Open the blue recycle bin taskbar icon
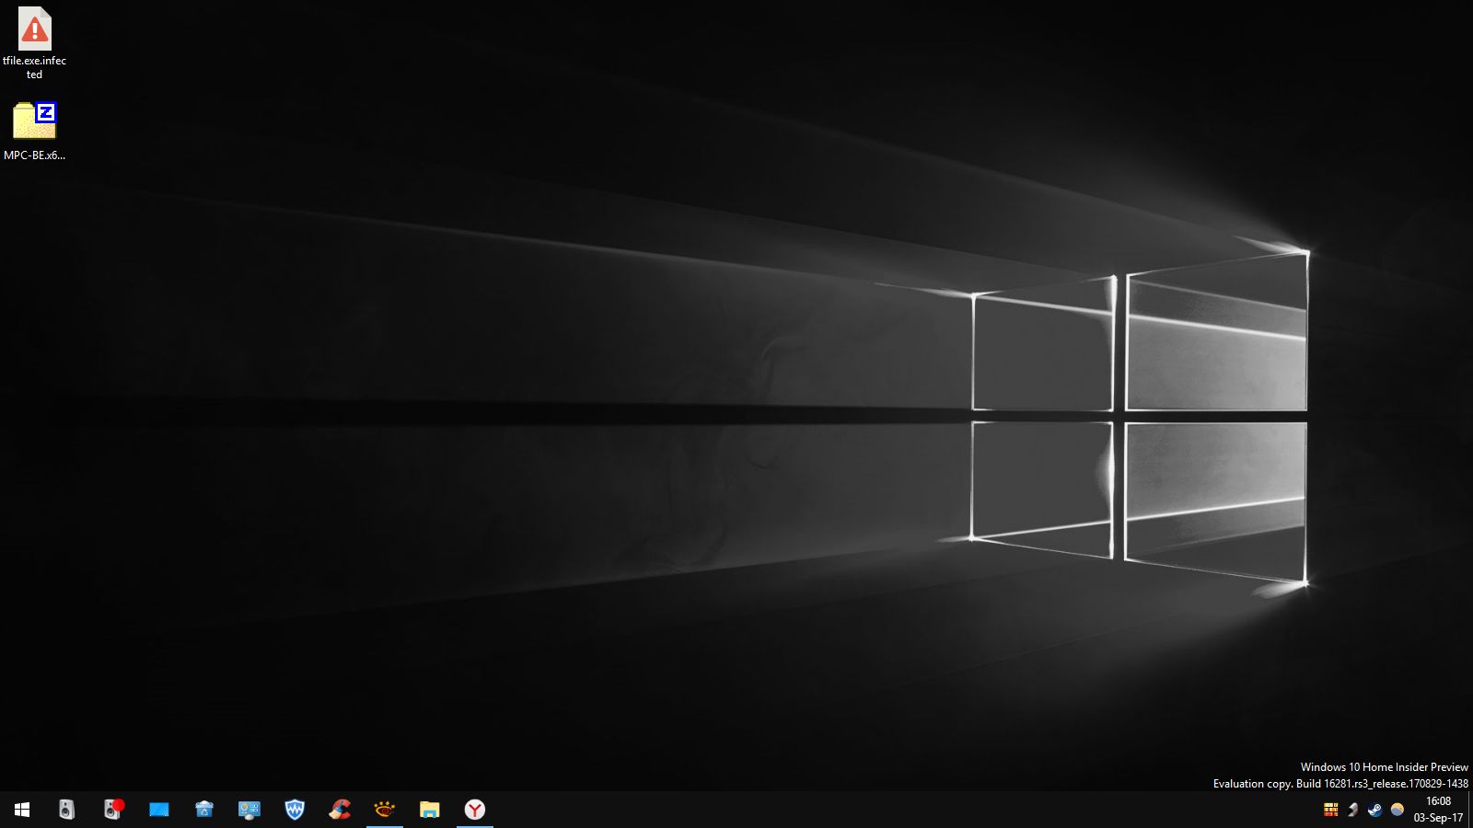The image size is (1473, 828). (x=203, y=810)
